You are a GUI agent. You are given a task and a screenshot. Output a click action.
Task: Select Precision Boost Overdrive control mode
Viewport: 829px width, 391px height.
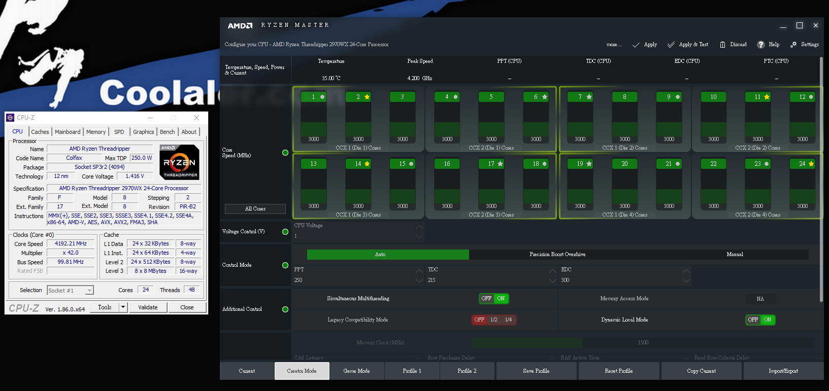(x=558, y=255)
